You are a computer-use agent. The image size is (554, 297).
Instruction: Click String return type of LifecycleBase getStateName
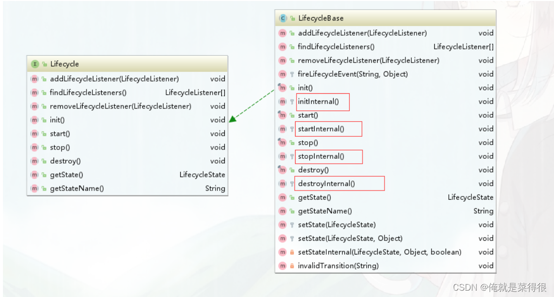(483, 211)
